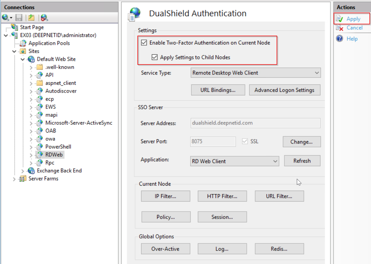This screenshot has width=371, height=264.
Task: Click Apply in the Actions pane
Action: pos(353,19)
